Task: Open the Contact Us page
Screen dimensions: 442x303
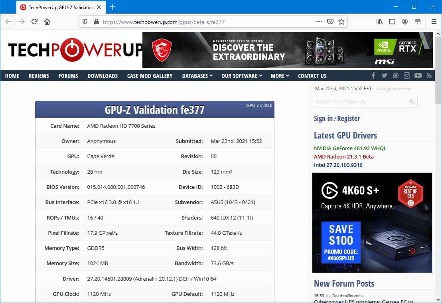Action: 312,76
